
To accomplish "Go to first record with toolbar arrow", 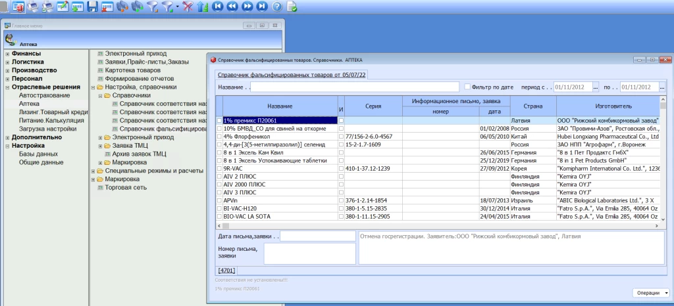I will click(218, 6).
